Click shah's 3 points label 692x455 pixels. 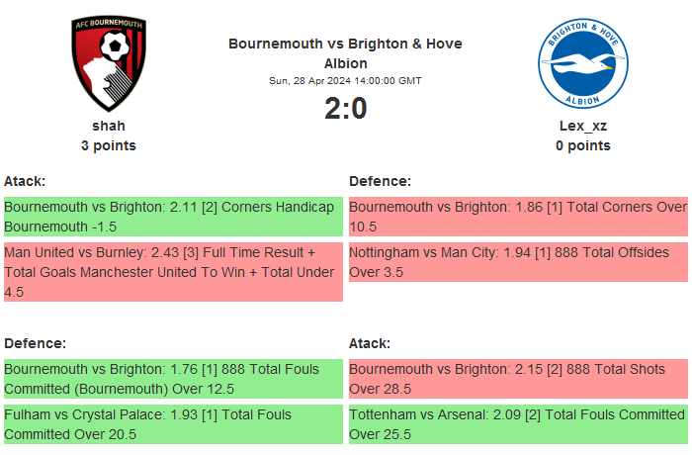pyautogui.click(x=109, y=145)
